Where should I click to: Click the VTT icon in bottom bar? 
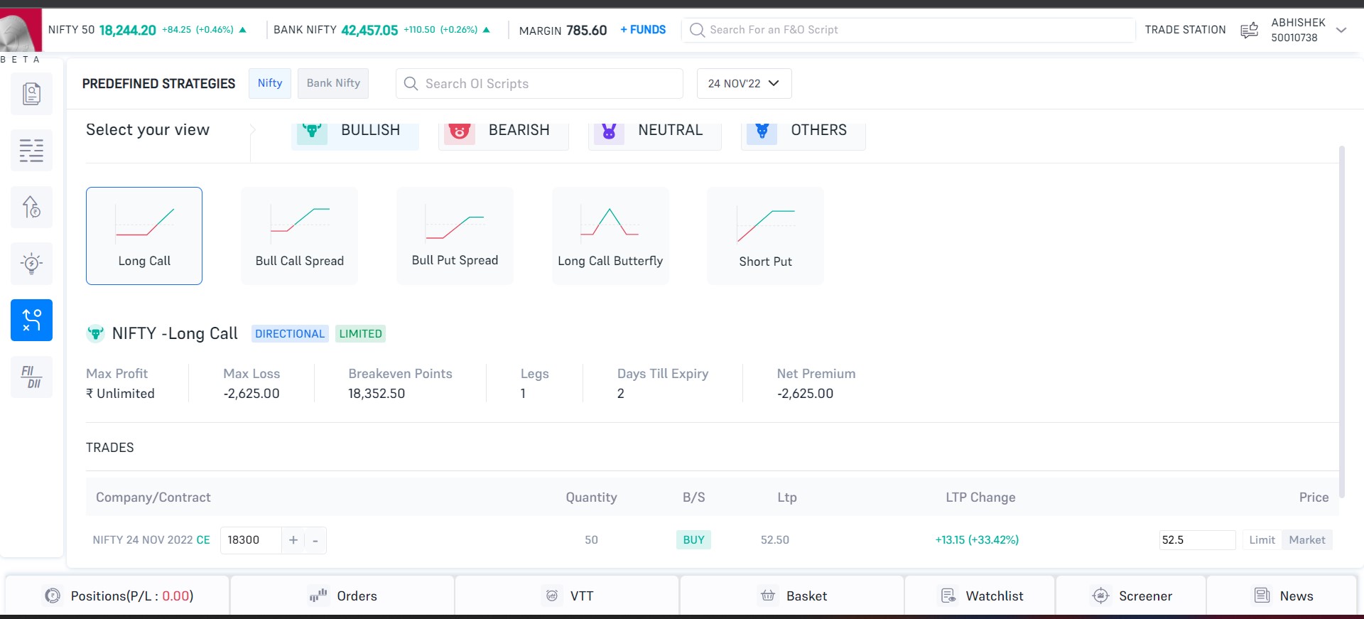click(x=552, y=596)
